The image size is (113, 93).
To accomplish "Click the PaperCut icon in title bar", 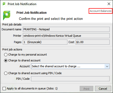I will (x=4, y=4).
